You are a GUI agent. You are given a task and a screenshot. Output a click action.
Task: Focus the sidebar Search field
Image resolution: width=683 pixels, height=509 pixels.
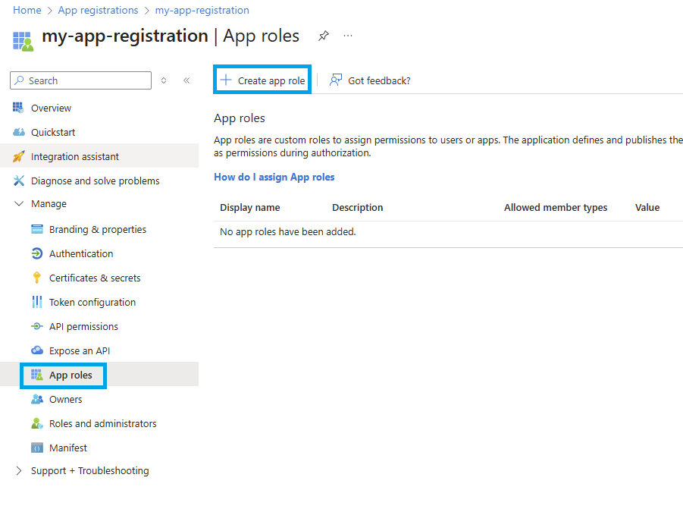click(x=80, y=80)
